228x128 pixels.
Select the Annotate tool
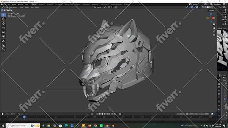3,41
